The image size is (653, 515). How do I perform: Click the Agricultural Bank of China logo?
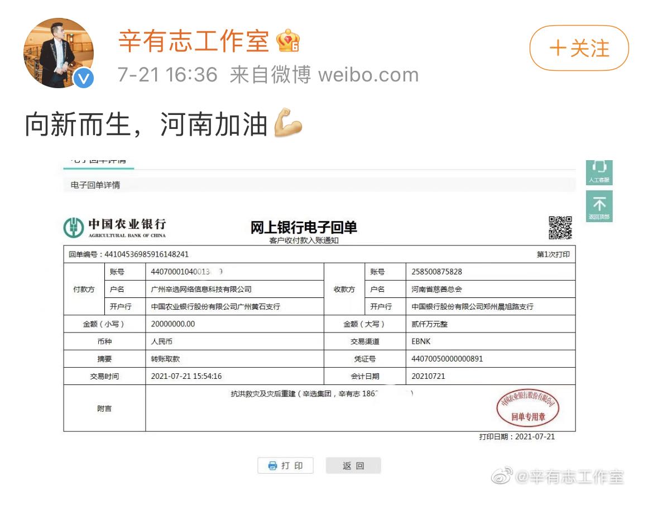114,228
